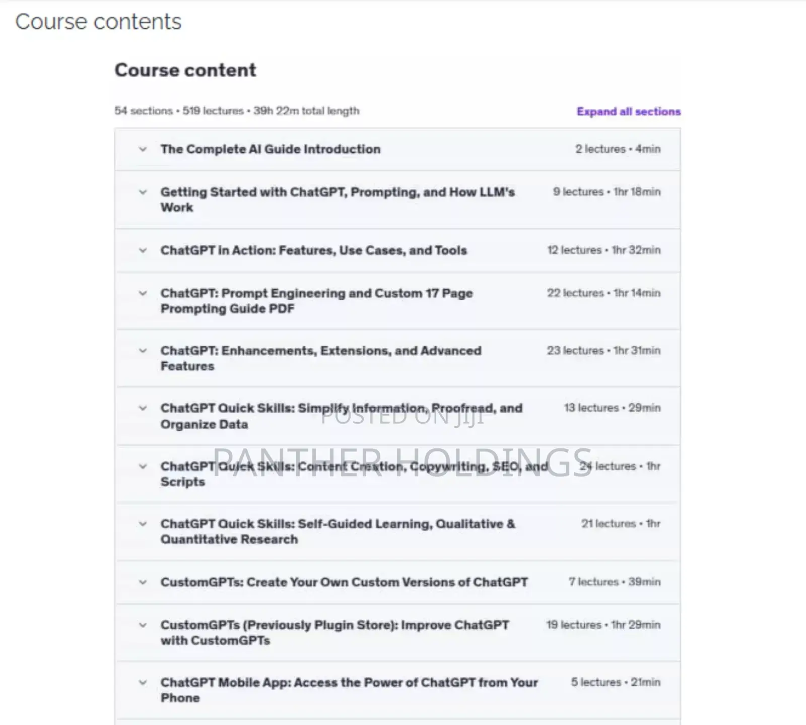This screenshot has width=806, height=725.
Task: Click the chevron icon beside Introduction section
Action: (x=143, y=149)
